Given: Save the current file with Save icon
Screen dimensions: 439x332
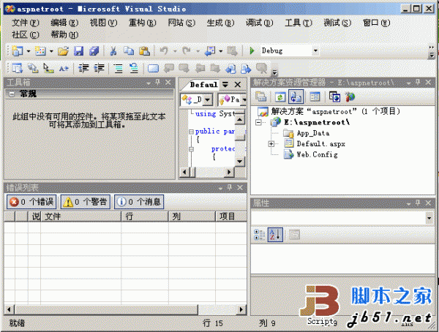Looking at the screenshot, I should tap(79, 51).
